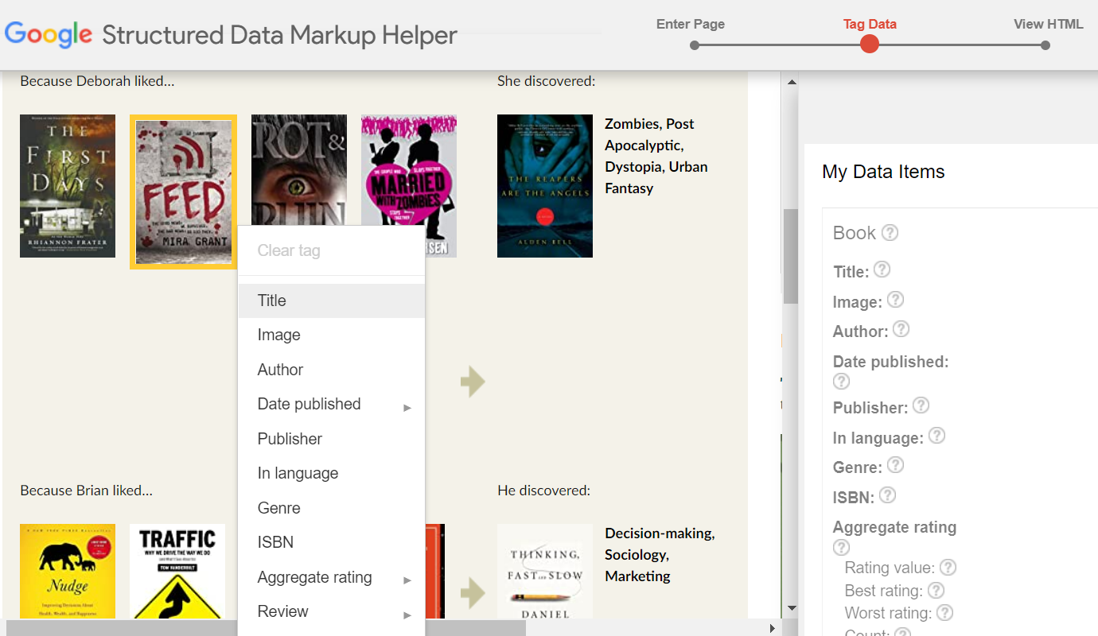The width and height of the screenshot is (1098, 636).
Task: Click the First Days book cover
Action: tap(68, 186)
